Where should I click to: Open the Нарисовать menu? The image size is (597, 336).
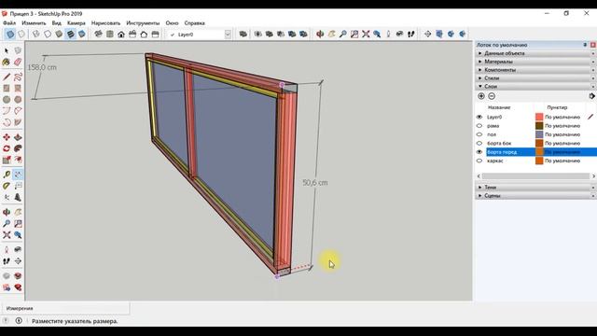click(x=105, y=23)
